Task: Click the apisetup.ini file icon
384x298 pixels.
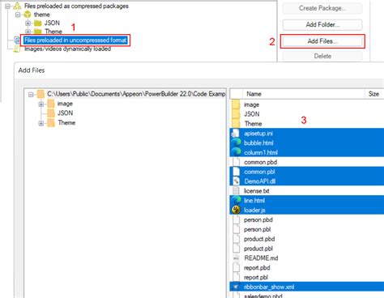Action: 236,134
